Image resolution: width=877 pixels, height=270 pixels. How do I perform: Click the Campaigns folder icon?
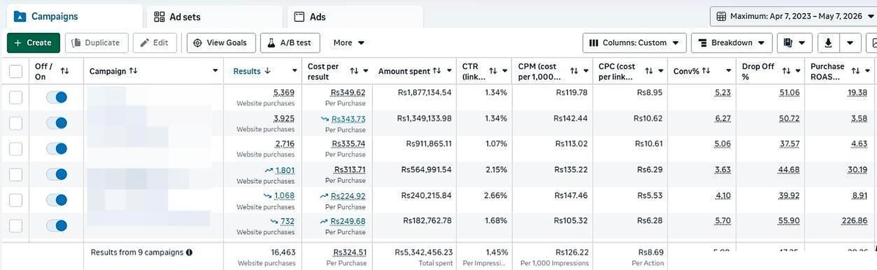click(20, 16)
